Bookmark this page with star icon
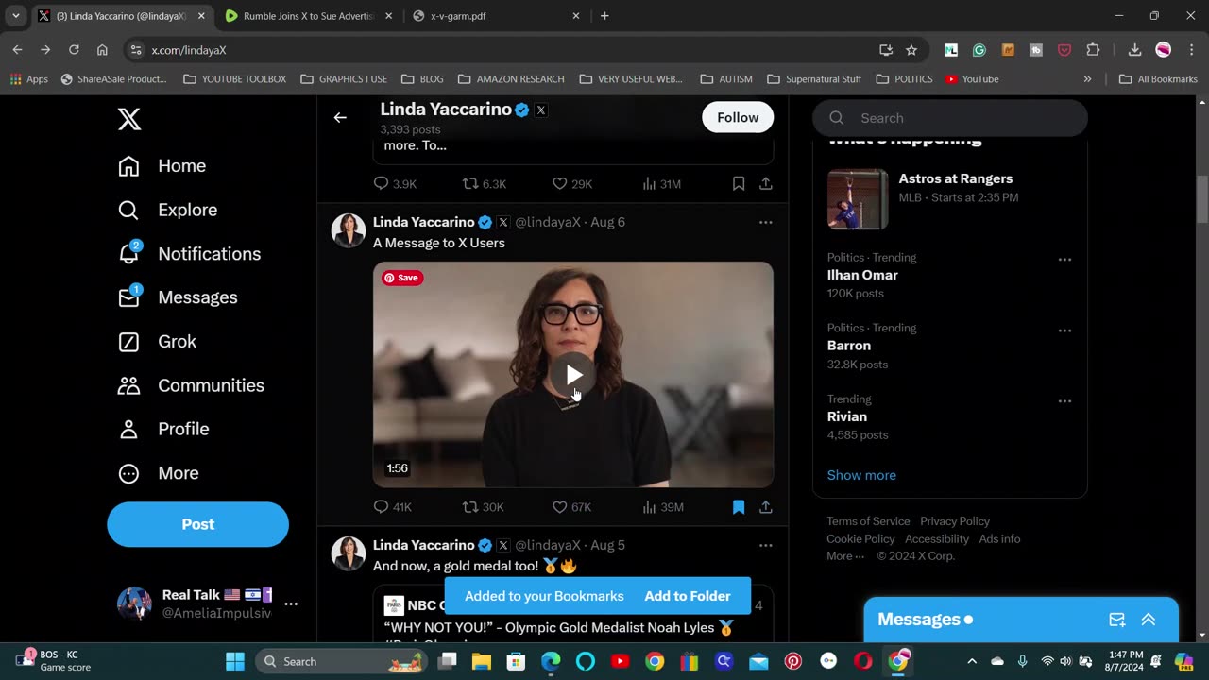The width and height of the screenshot is (1209, 680). point(911,50)
